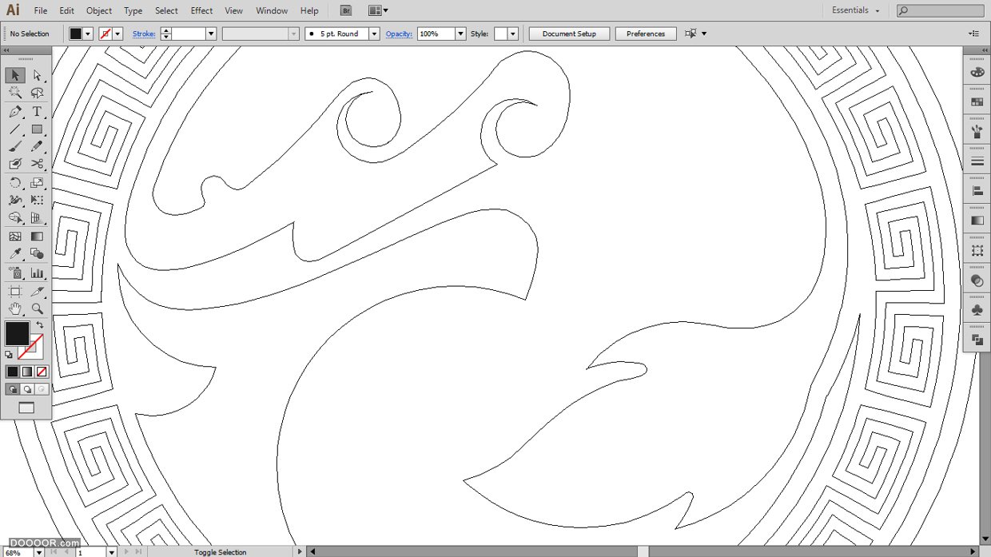
Task: Open the Help menu
Action: 309,10
